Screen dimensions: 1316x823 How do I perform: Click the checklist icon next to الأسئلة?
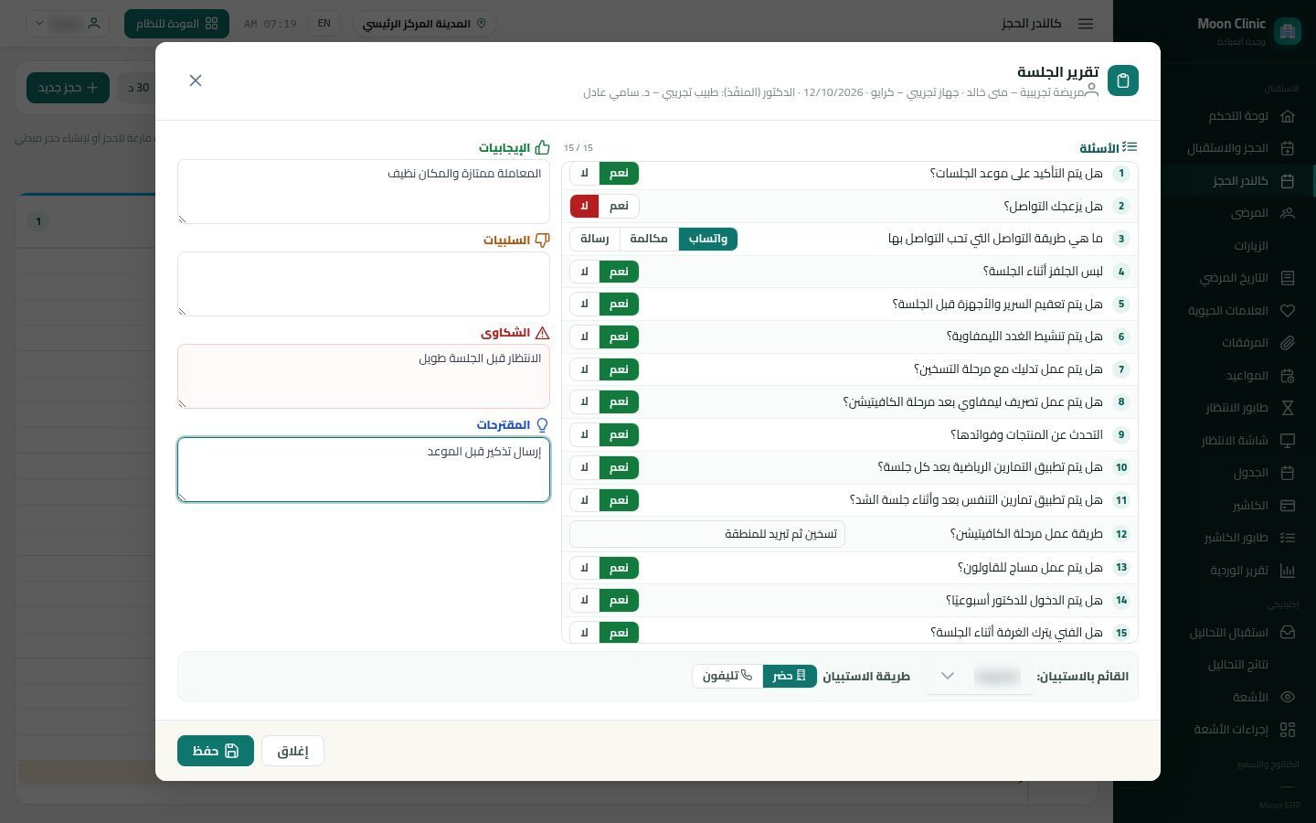(x=1130, y=147)
